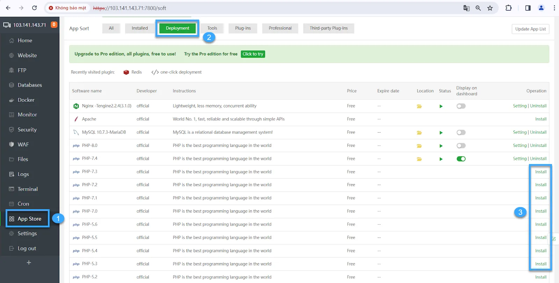Uninstall MySQL 10.7.3-MariaDB
The image size is (559, 283).
tap(538, 132)
